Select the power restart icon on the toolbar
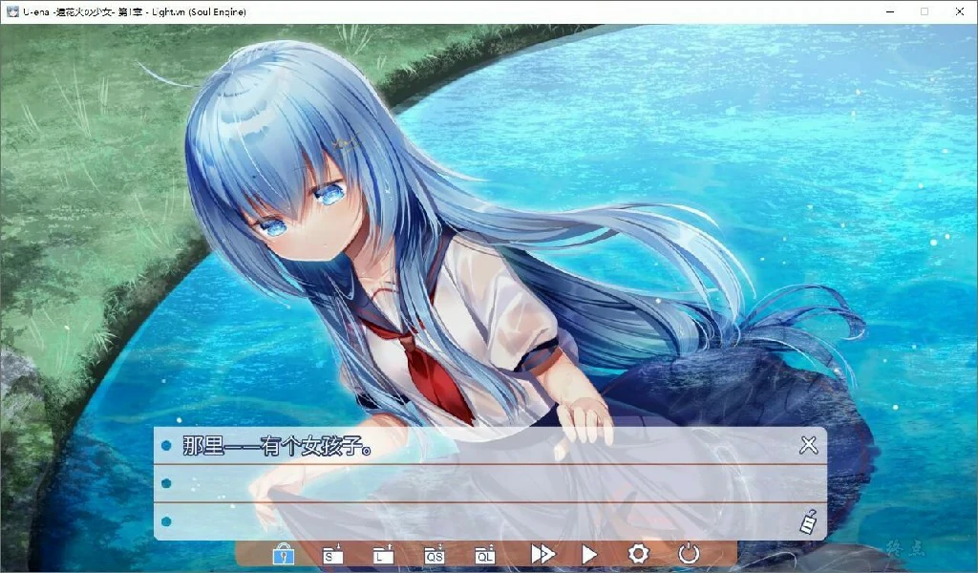Image resolution: width=978 pixels, height=573 pixels. (688, 554)
